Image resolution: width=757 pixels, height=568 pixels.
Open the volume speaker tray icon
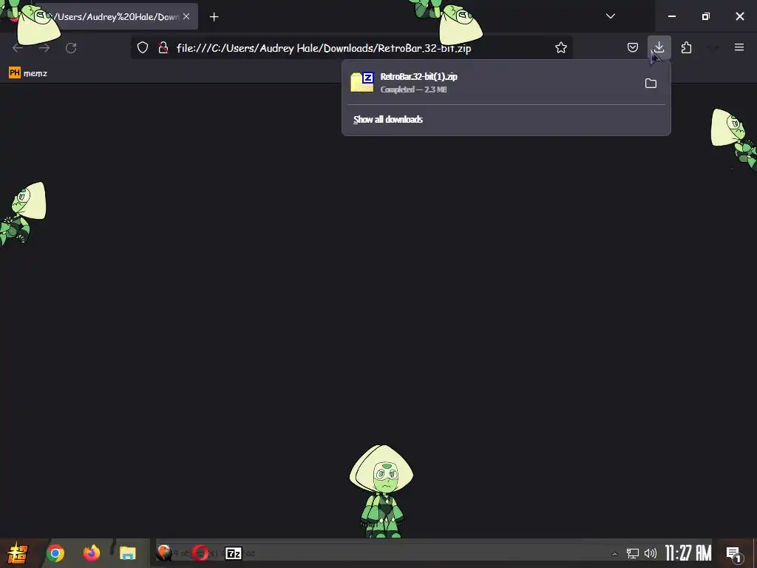click(651, 553)
